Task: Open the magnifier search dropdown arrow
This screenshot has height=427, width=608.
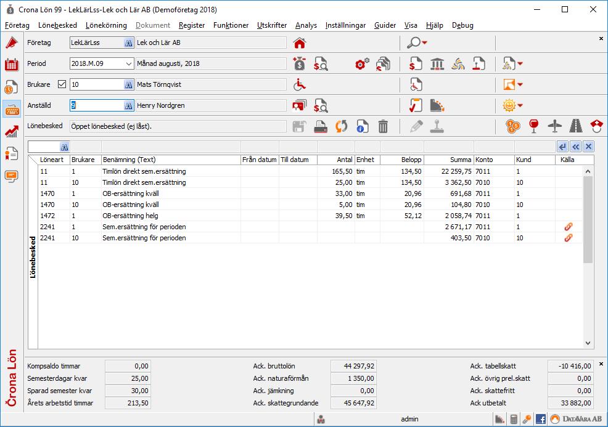Action: click(425, 43)
